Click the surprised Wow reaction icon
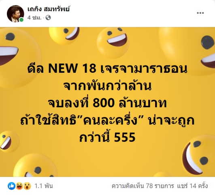 point(27,186)
